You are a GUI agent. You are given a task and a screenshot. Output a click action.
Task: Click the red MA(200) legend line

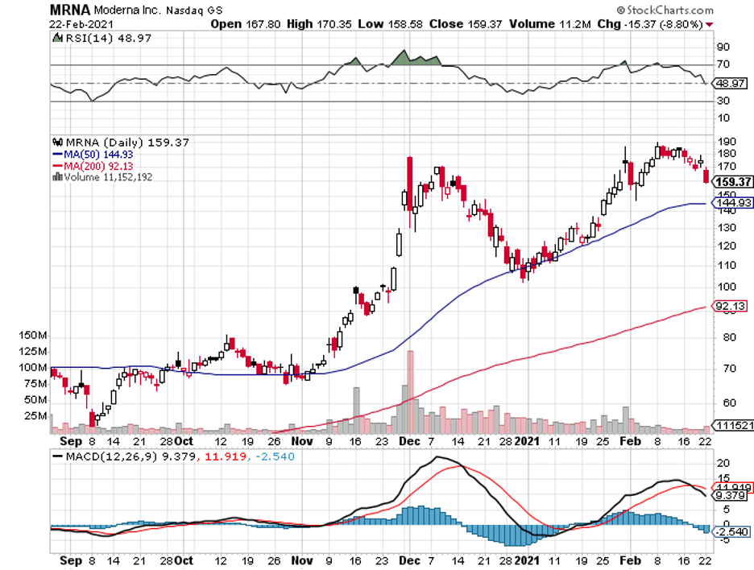[x=56, y=165]
